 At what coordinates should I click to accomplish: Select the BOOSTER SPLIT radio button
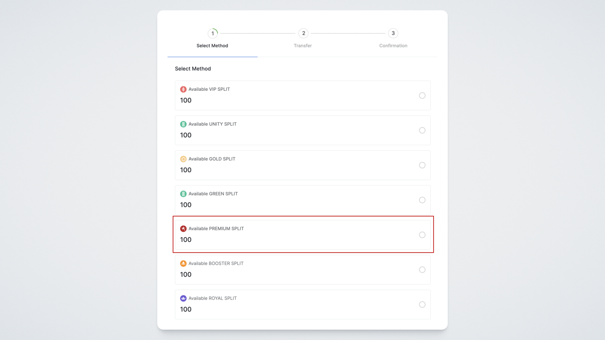click(422, 270)
